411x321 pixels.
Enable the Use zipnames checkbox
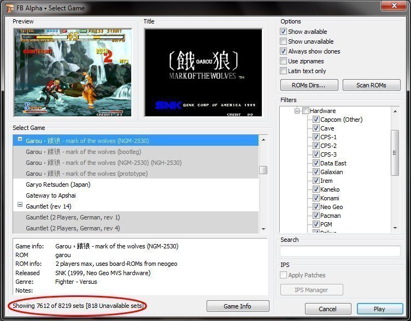(x=283, y=61)
